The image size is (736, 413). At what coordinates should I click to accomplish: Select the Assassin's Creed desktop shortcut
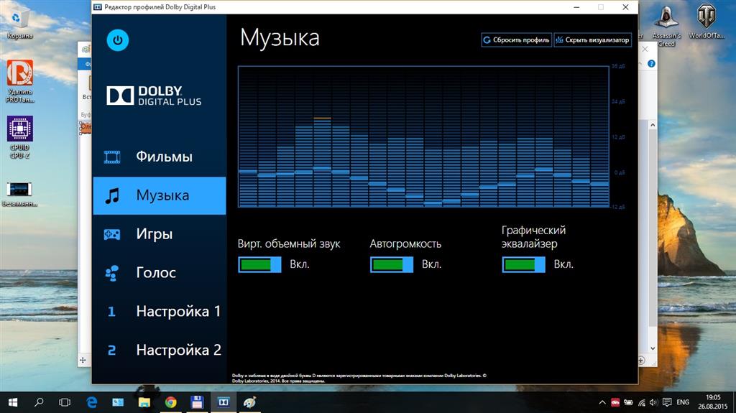pos(666,26)
